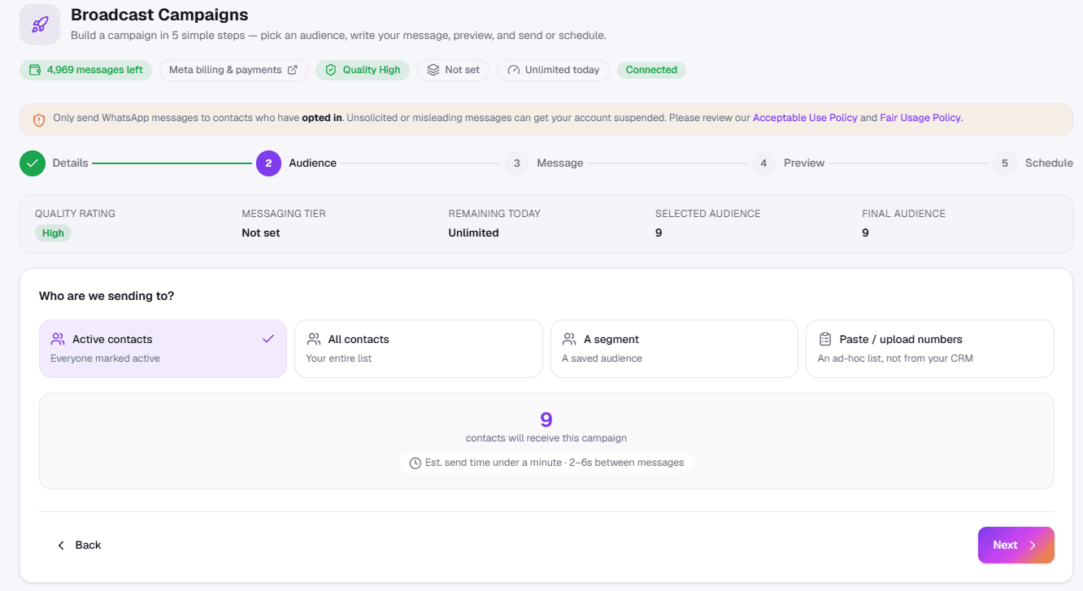This screenshot has width=1083, height=591.
Task: Click the green checkmark Details step icon
Action: point(33,163)
